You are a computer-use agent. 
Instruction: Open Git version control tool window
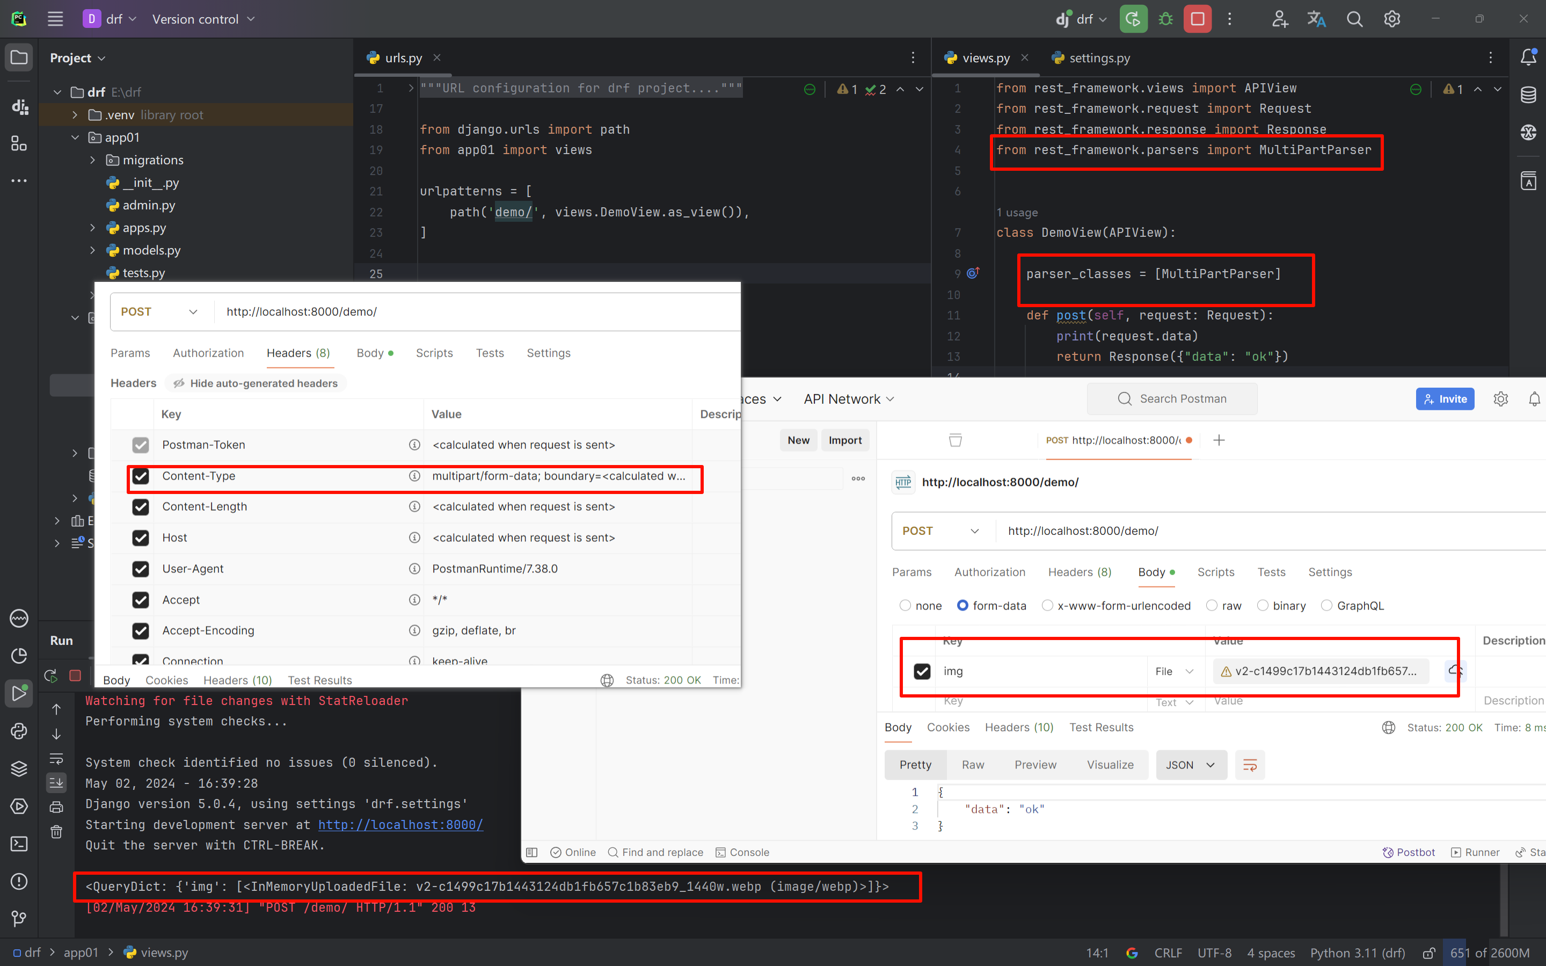pos(18,919)
